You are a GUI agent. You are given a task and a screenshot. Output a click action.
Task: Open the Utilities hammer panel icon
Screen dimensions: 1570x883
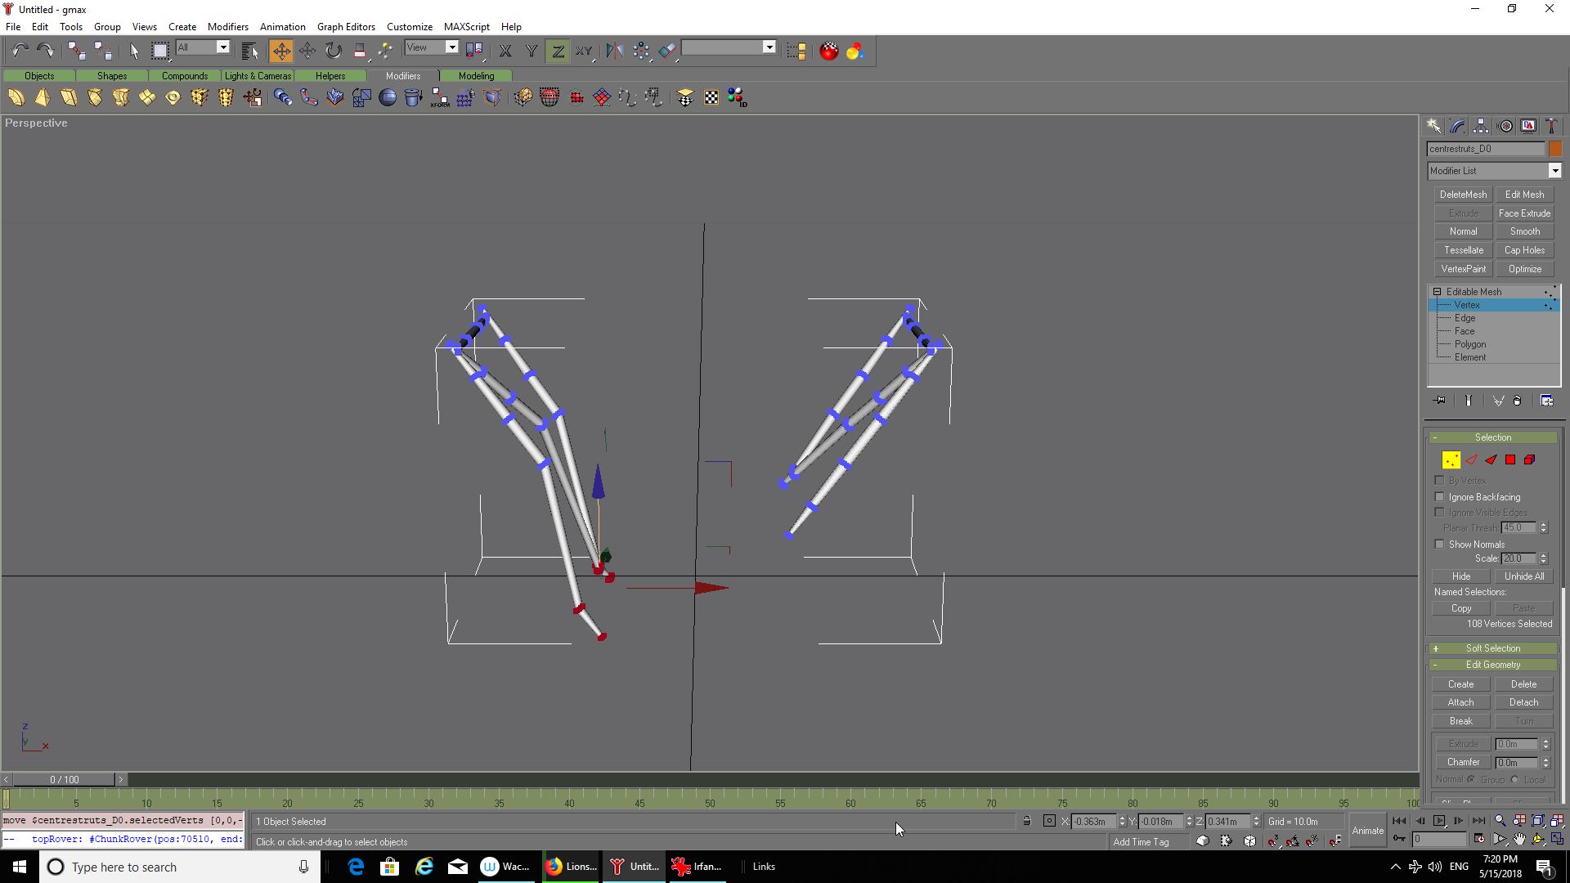[x=1551, y=126]
